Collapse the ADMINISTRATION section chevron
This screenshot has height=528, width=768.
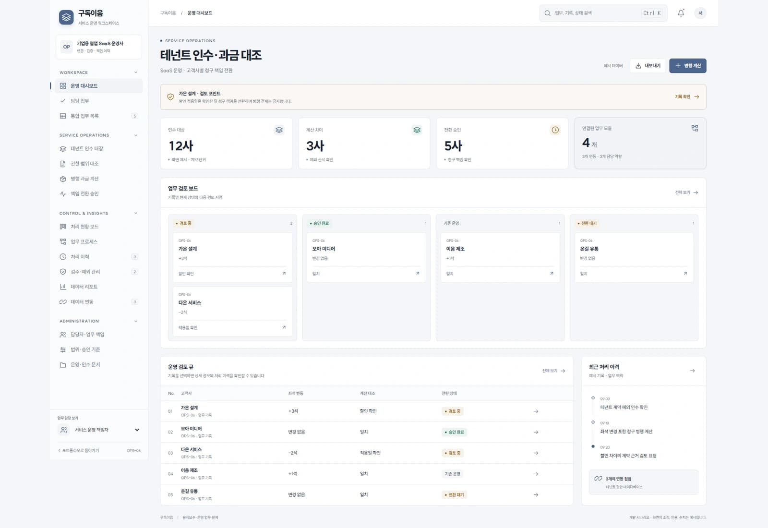coord(136,321)
